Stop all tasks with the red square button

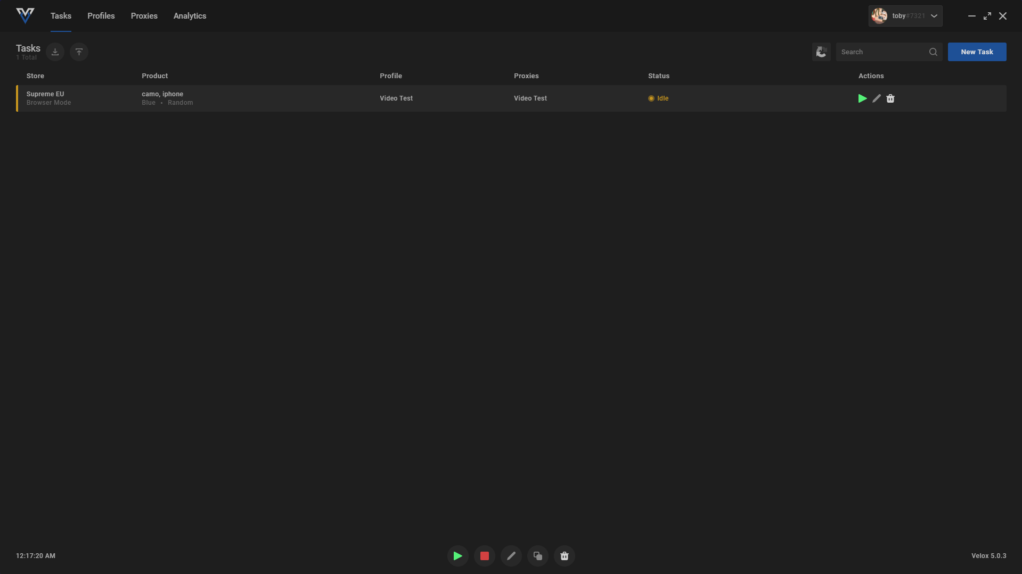[x=484, y=556]
